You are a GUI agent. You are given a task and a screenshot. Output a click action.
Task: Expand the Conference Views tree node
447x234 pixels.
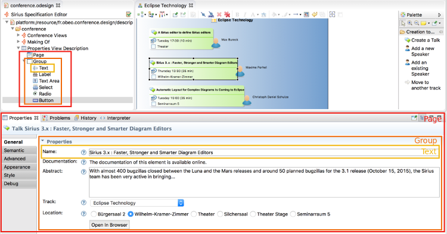18,35
